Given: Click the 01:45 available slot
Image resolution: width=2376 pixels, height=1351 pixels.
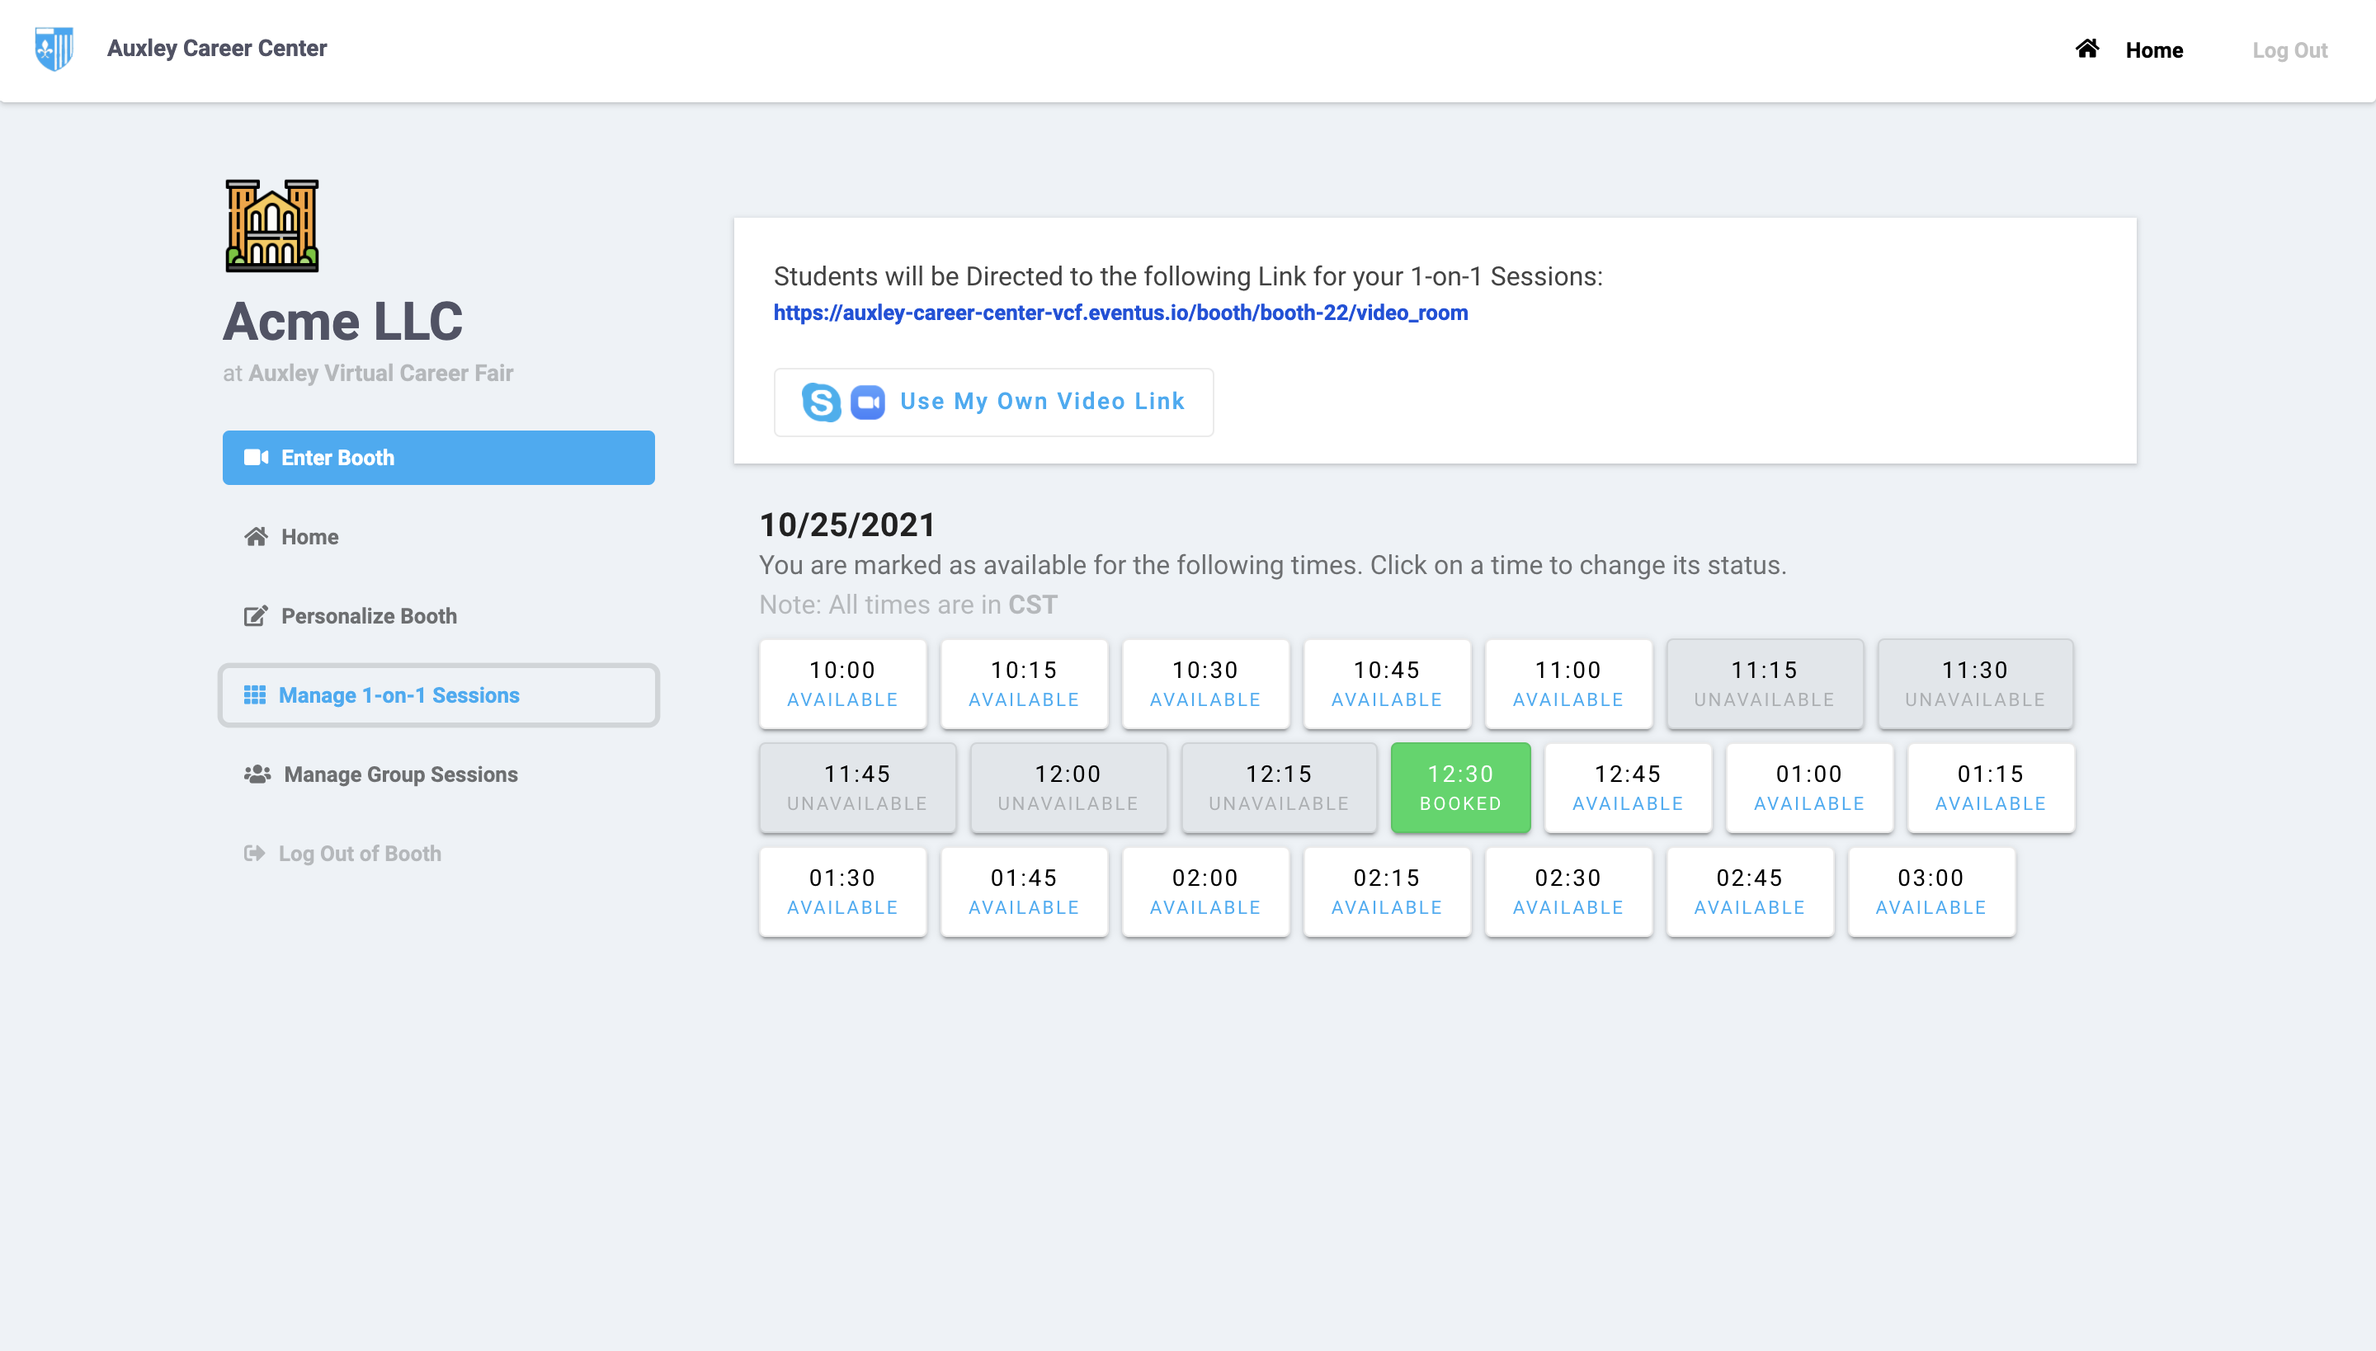Looking at the screenshot, I should coord(1024,892).
